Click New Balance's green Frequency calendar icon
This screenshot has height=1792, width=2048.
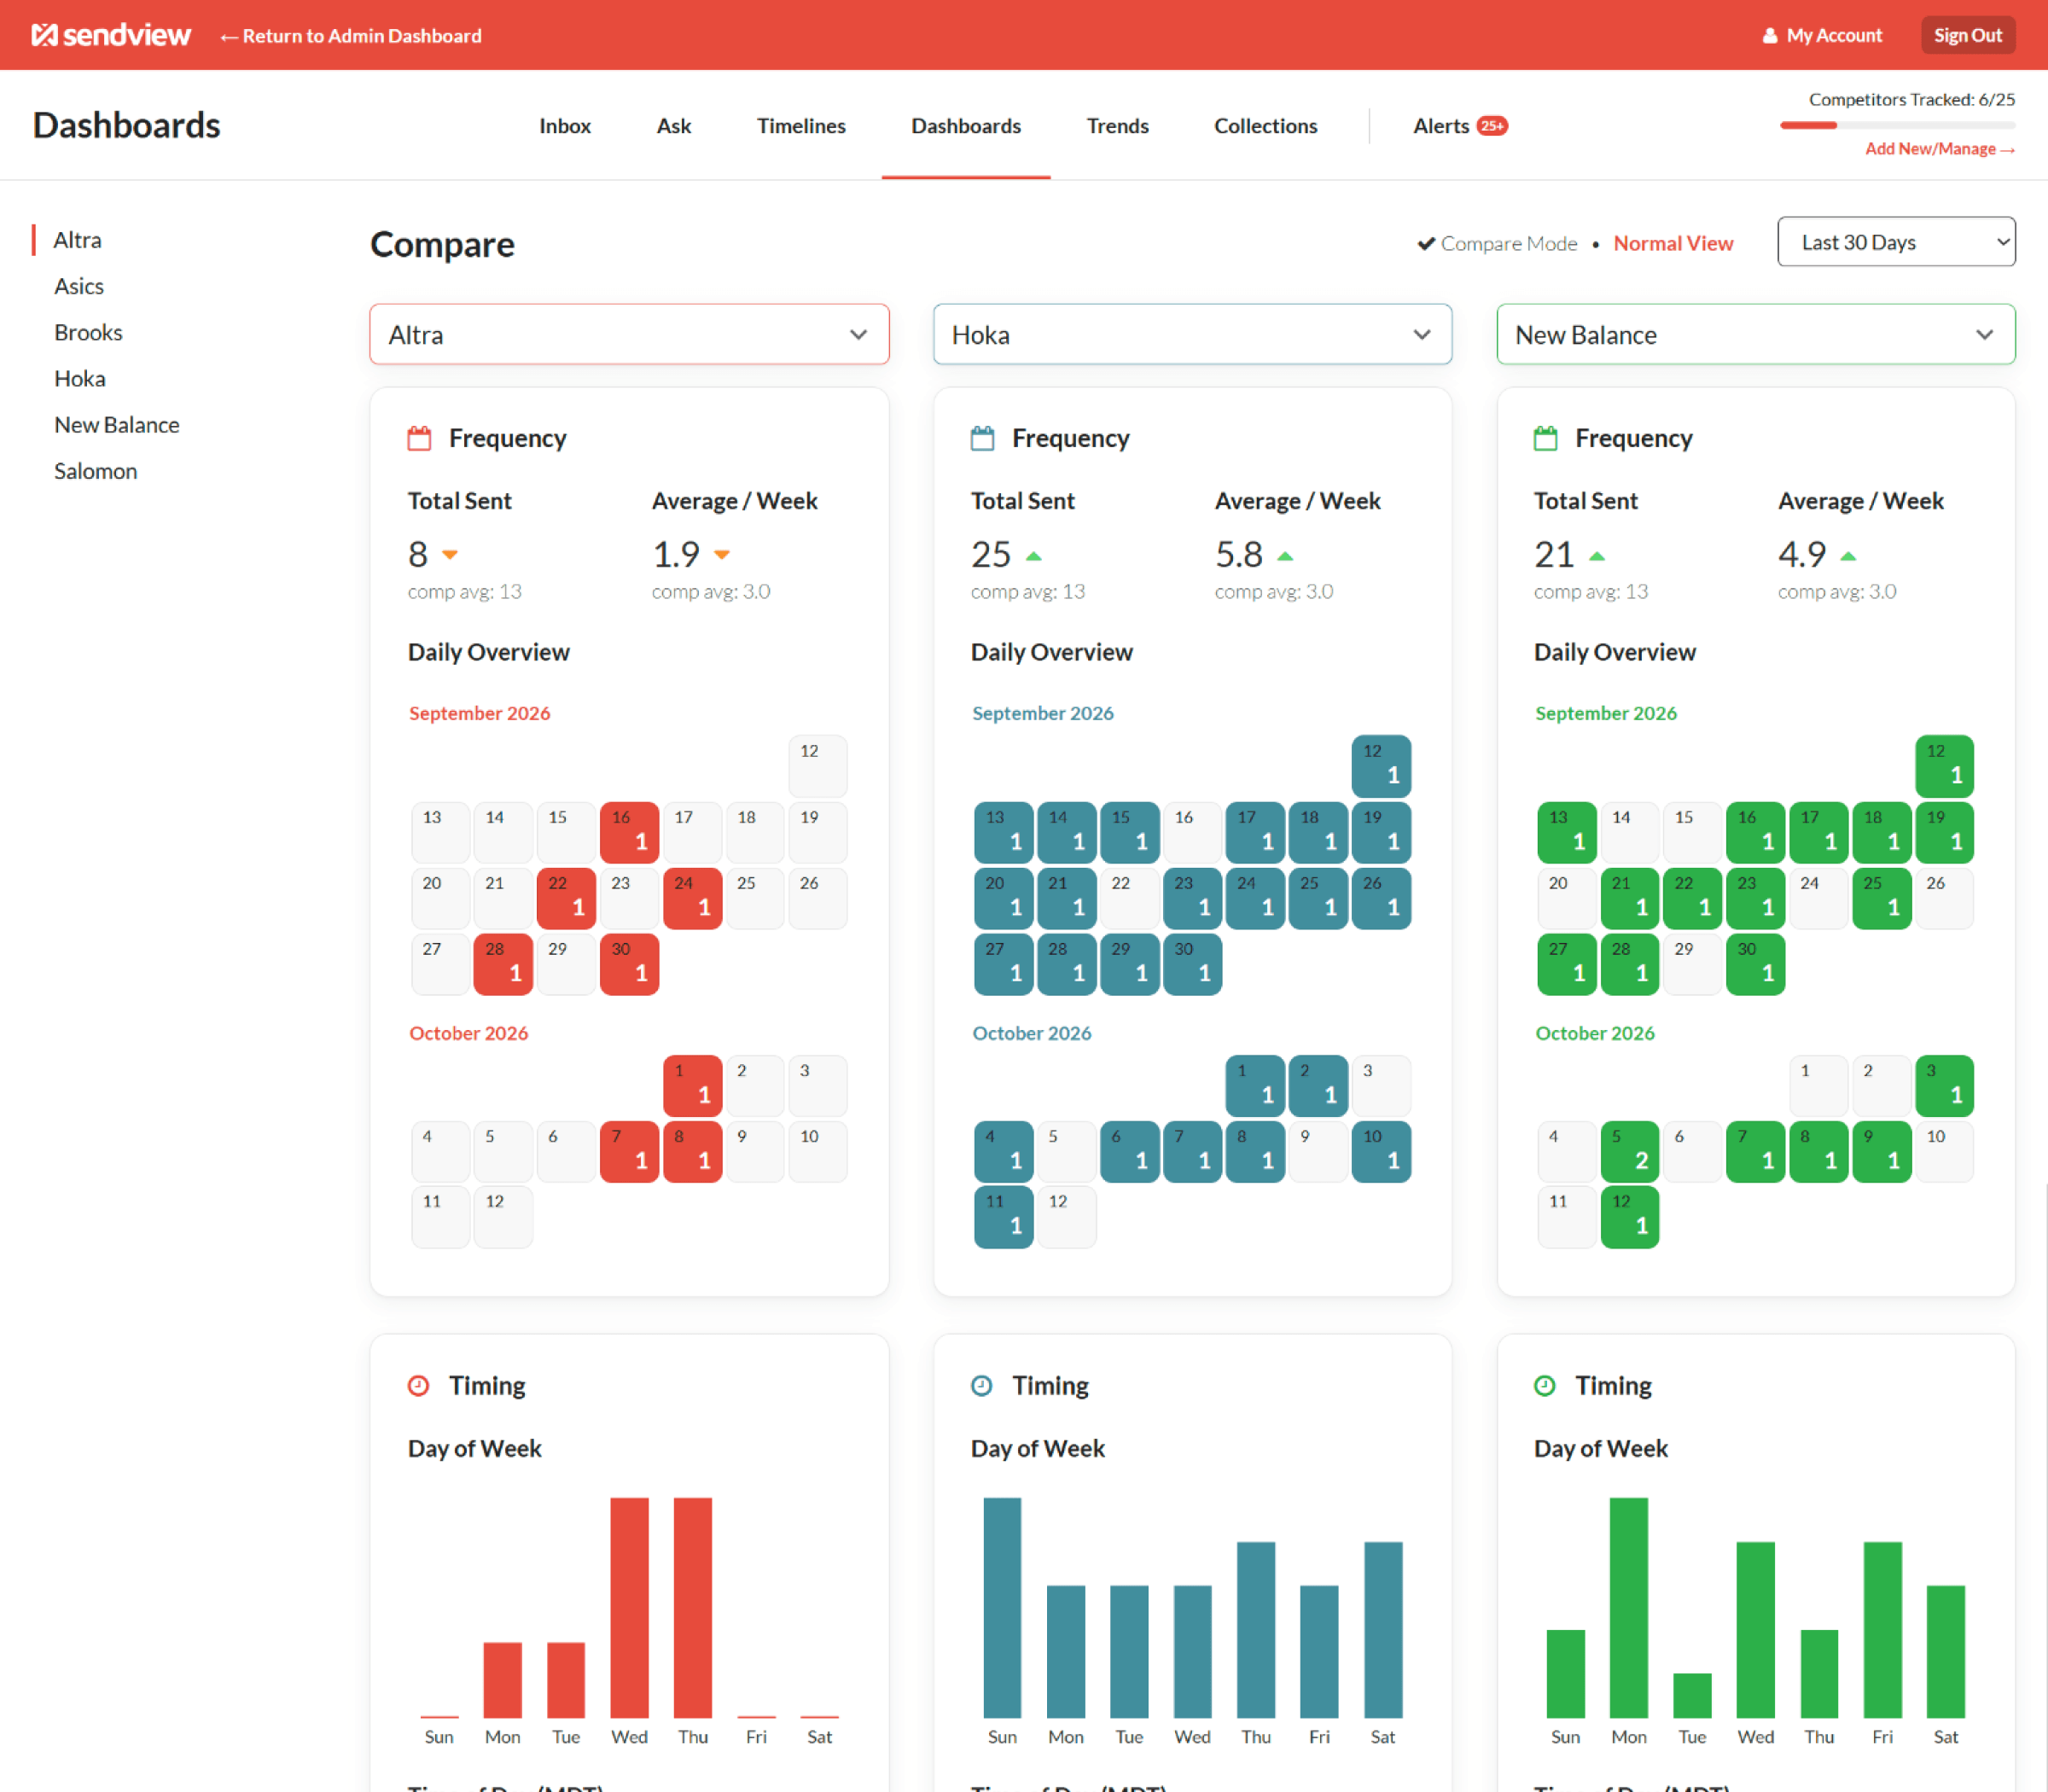point(1545,438)
